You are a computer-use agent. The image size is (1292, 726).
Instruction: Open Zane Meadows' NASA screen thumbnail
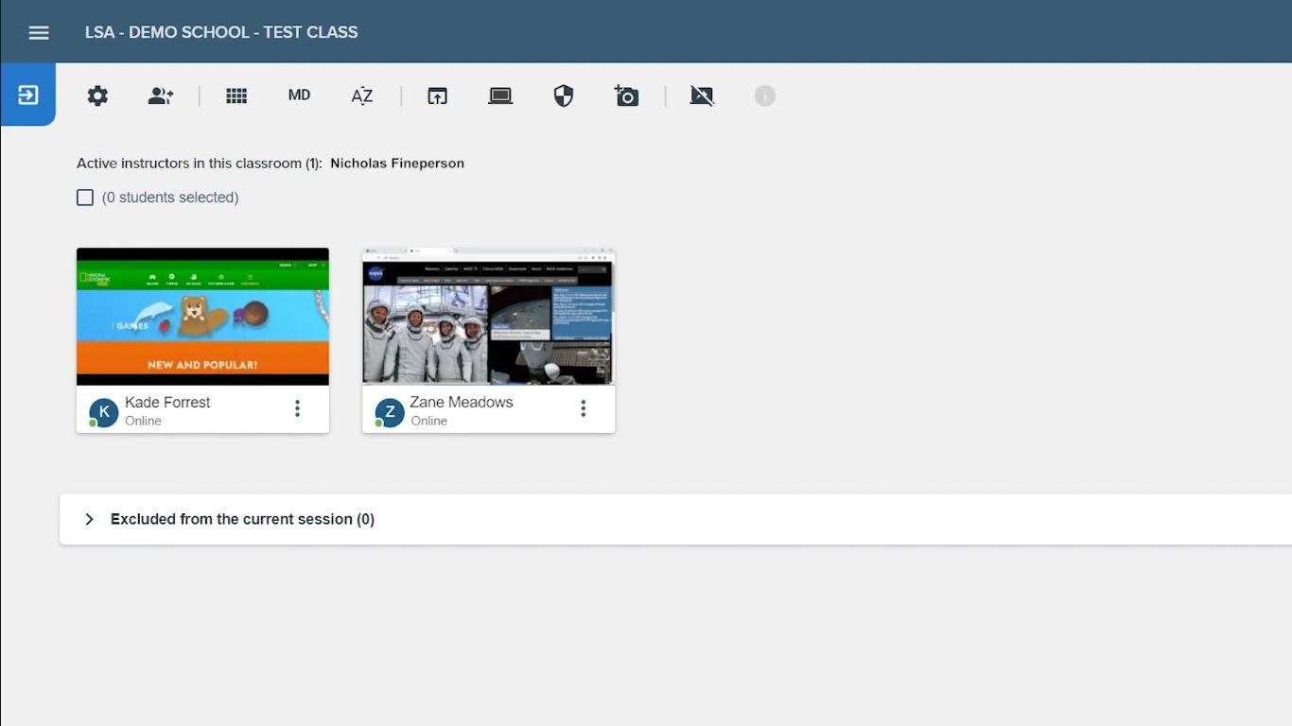click(x=489, y=317)
